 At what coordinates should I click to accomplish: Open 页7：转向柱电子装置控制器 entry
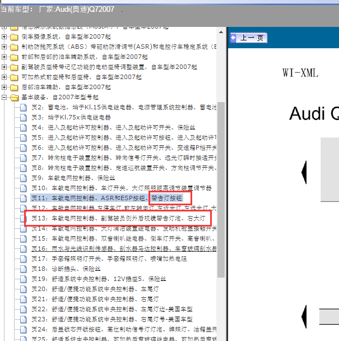pos(124,158)
